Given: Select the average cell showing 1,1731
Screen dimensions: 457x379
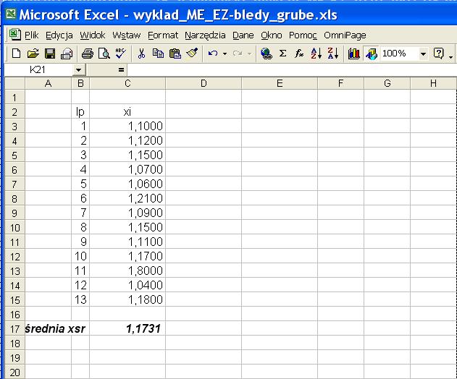Looking at the screenshot, I should point(127,329).
